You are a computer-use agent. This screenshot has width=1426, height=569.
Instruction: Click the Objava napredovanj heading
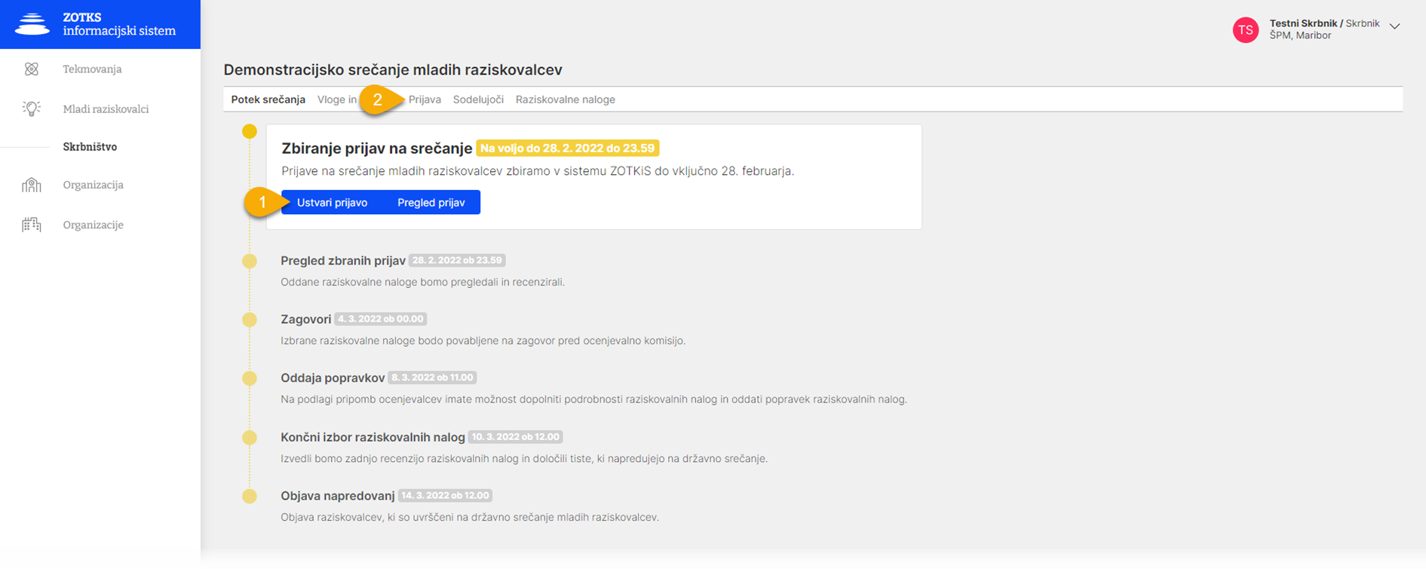pyautogui.click(x=337, y=496)
